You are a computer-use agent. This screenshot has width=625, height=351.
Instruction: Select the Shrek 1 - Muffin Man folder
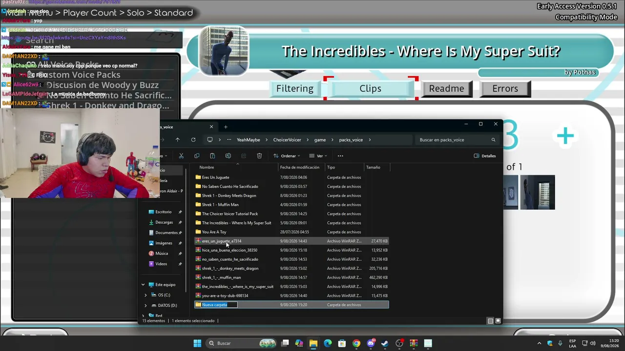[292, 205]
